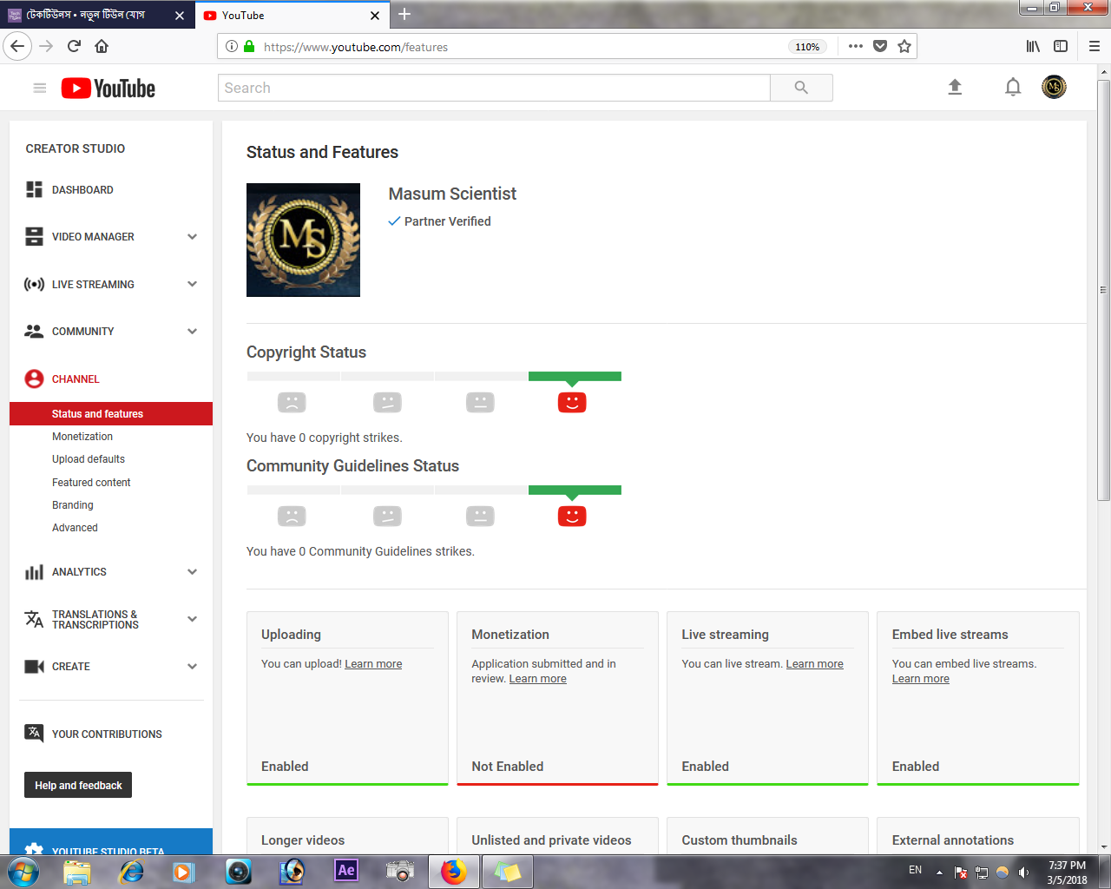Click Your Contributions link

[107, 734]
